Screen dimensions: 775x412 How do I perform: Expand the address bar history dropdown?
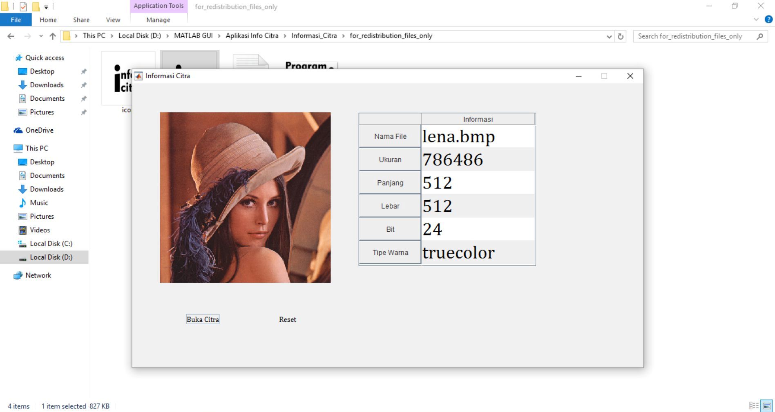[609, 36]
